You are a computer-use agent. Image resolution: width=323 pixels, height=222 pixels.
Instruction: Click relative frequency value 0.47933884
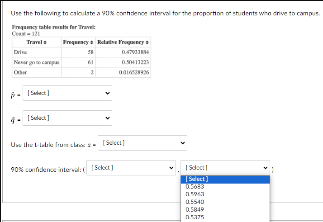(135, 52)
